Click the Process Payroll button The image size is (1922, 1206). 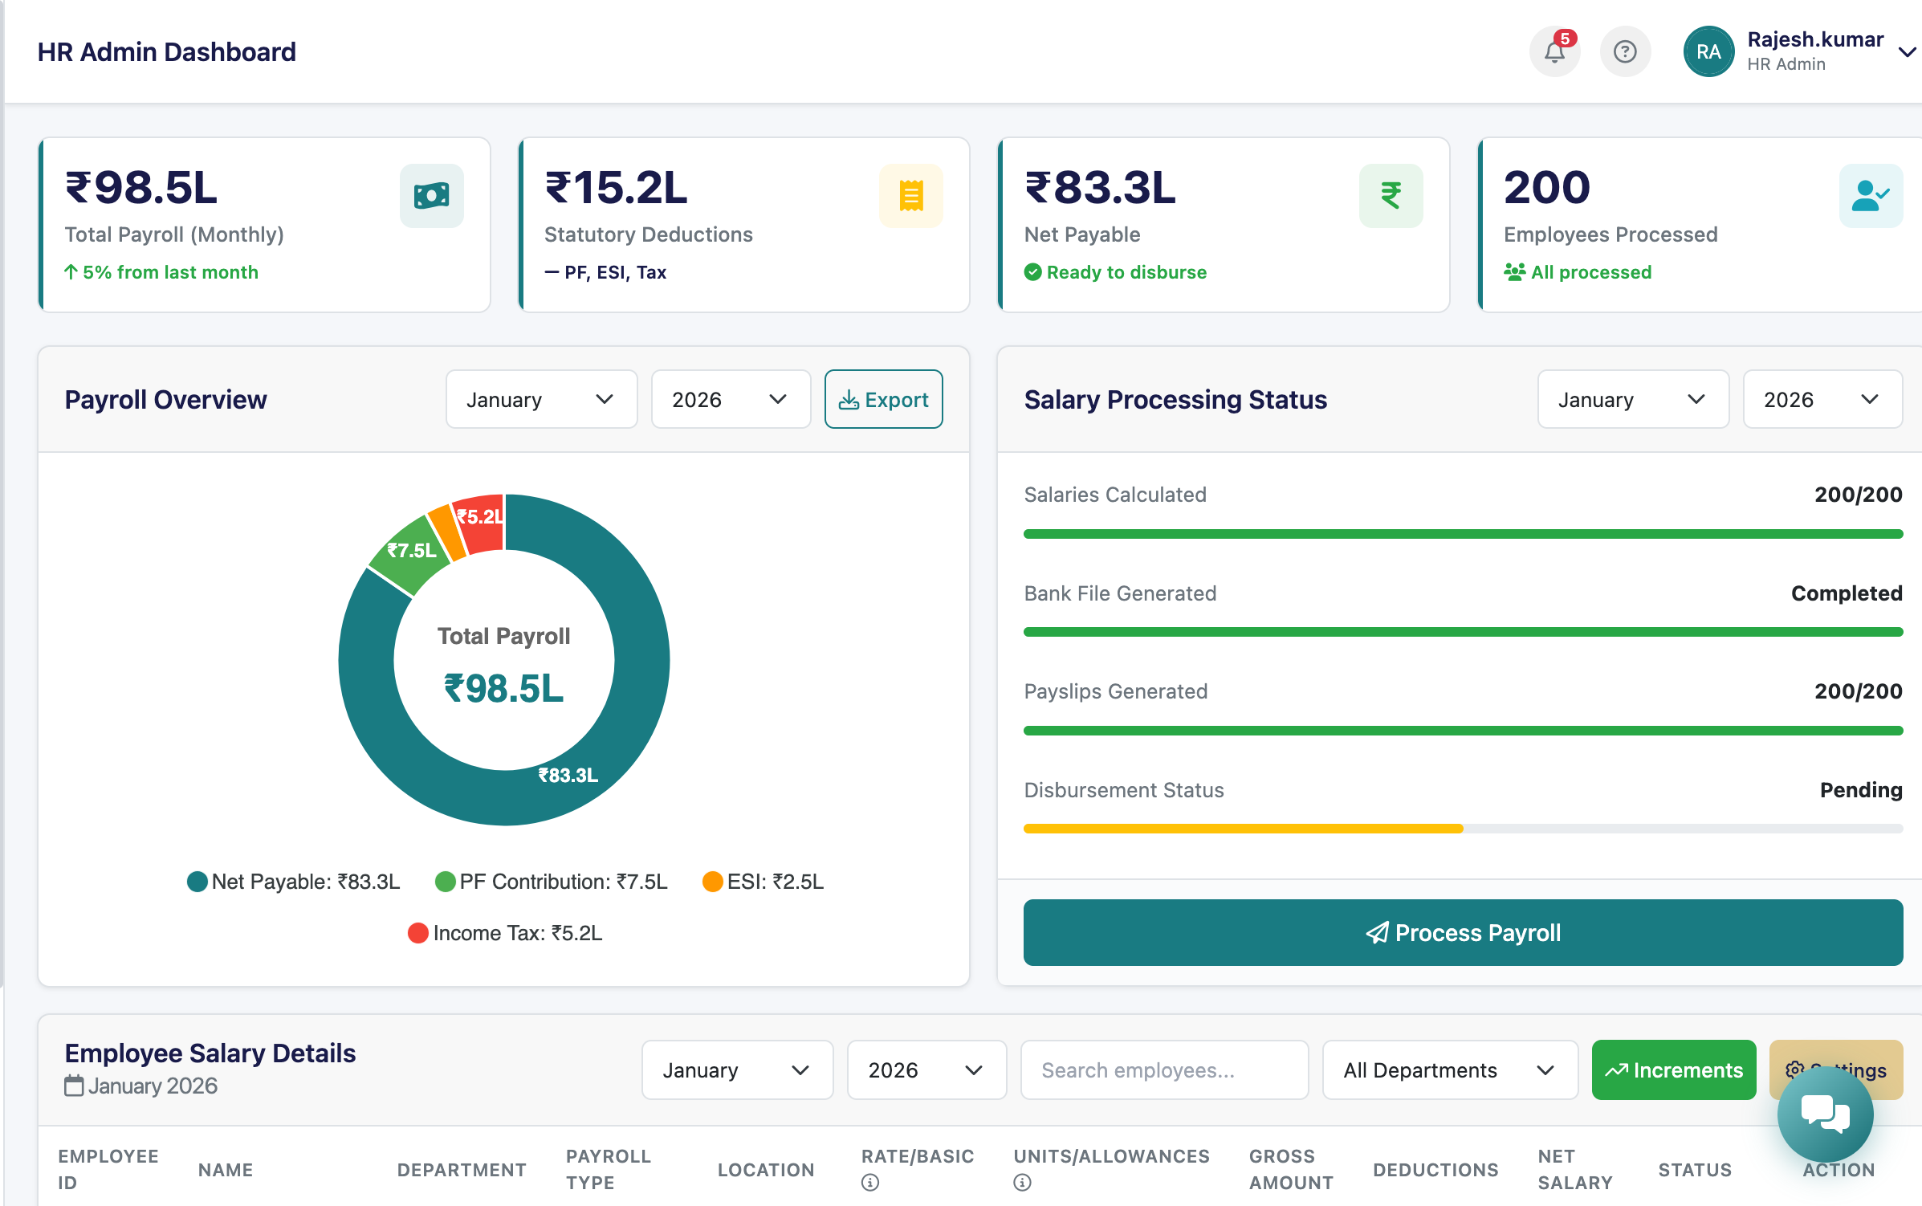click(x=1463, y=932)
